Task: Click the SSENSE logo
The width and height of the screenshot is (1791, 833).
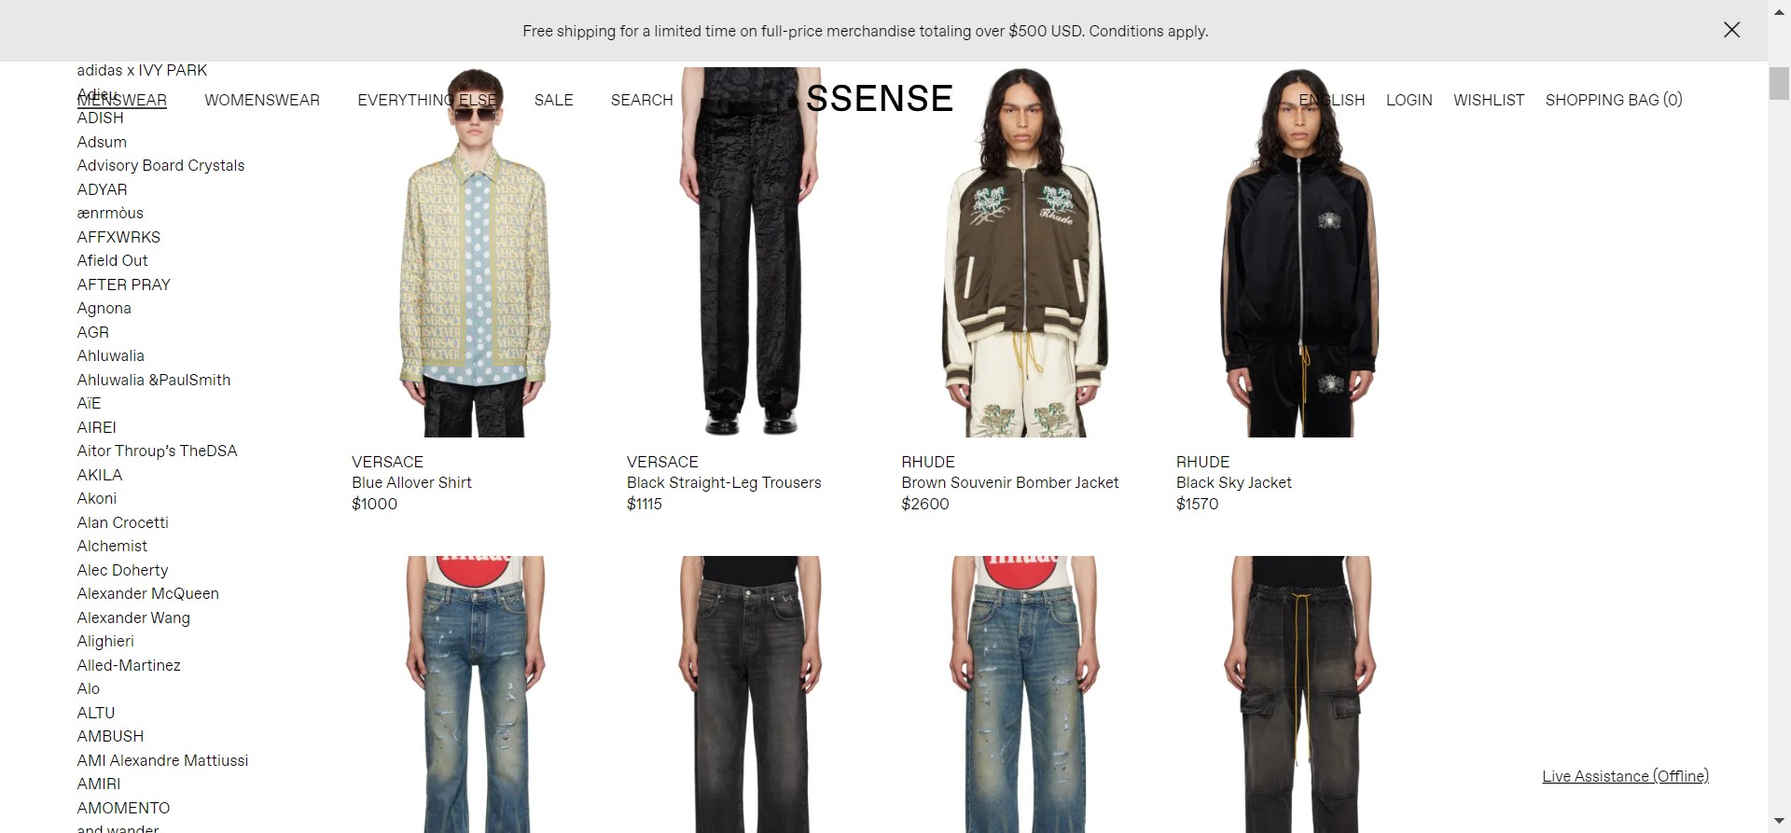Action: click(879, 99)
